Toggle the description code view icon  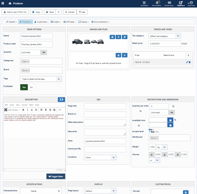click(61, 100)
